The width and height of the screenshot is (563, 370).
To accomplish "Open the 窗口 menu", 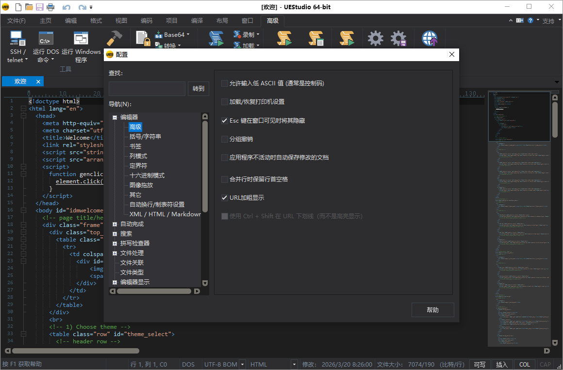I will tap(248, 20).
